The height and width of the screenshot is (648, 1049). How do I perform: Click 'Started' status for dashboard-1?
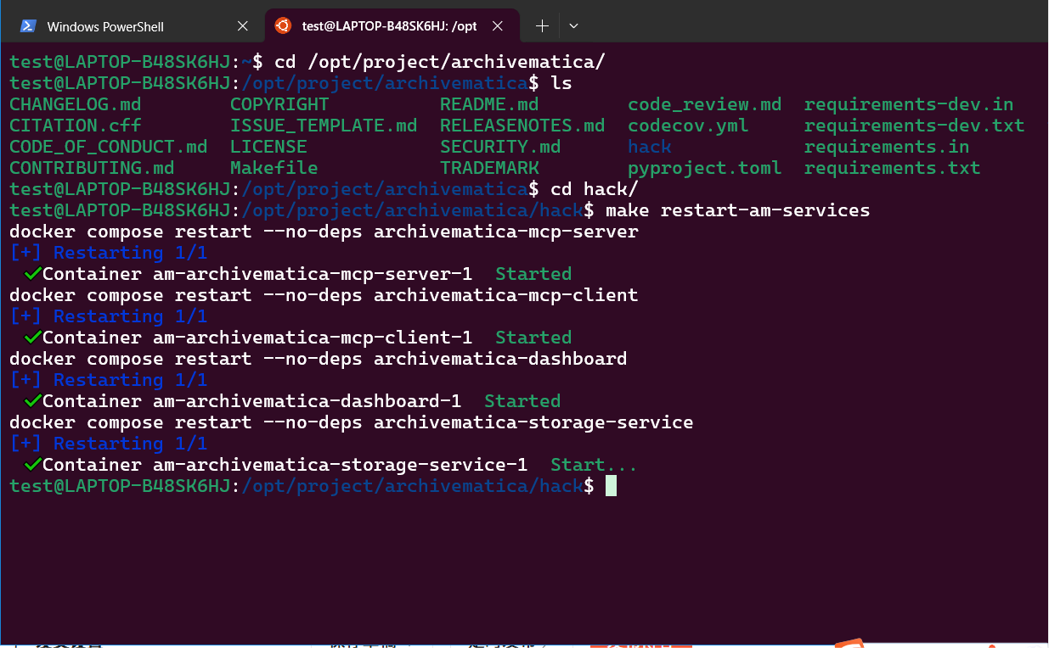[522, 401]
